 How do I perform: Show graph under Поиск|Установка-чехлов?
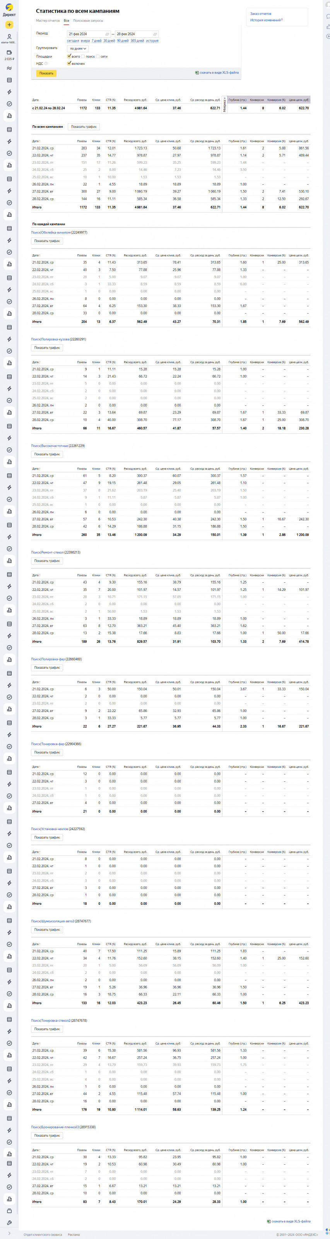(x=47, y=837)
